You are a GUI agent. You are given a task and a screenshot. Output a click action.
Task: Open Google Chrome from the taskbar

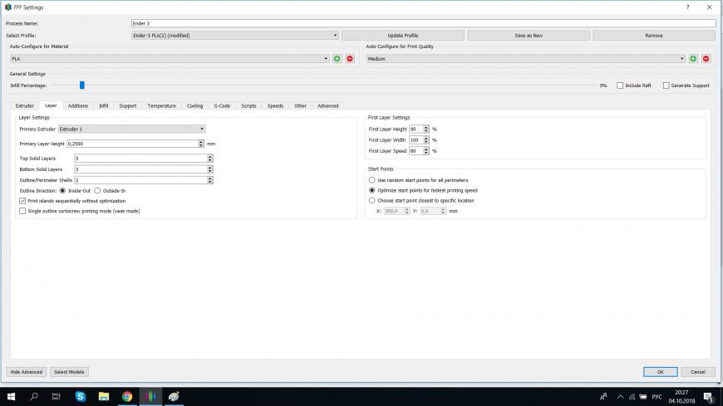(x=127, y=396)
